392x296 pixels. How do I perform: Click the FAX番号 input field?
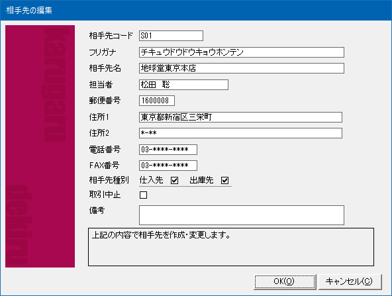168,166
